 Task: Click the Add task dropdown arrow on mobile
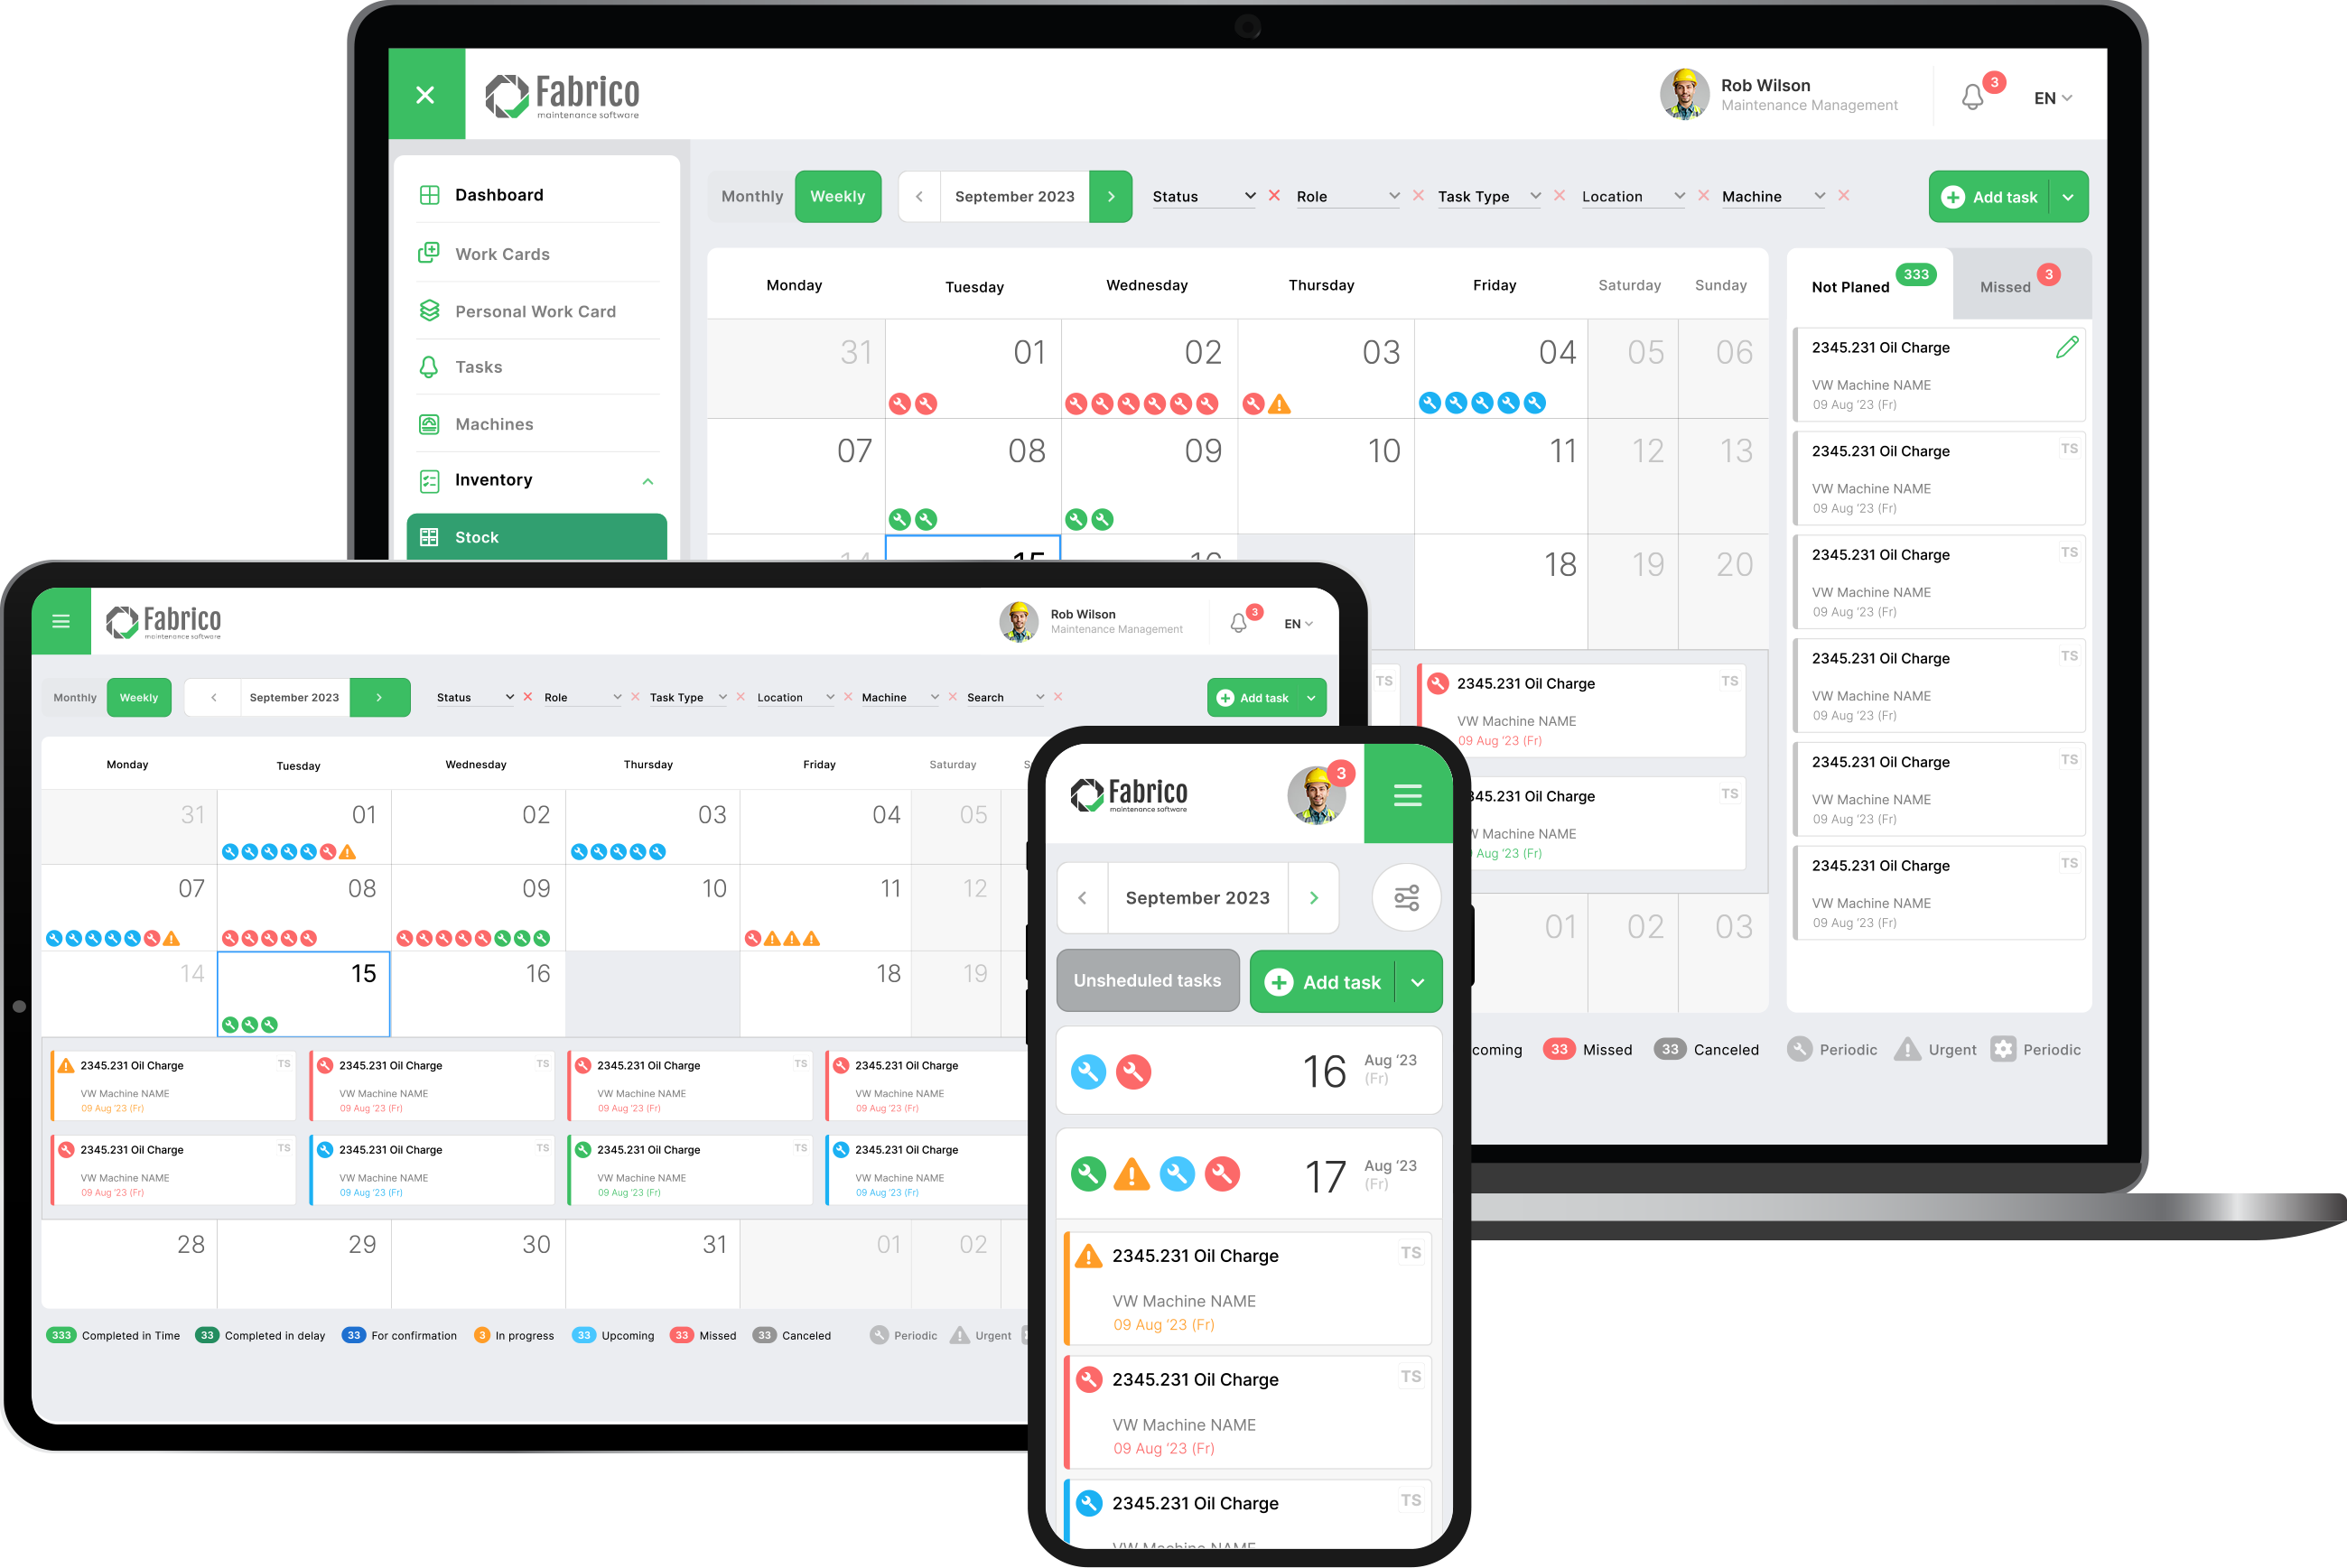pyautogui.click(x=1418, y=984)
